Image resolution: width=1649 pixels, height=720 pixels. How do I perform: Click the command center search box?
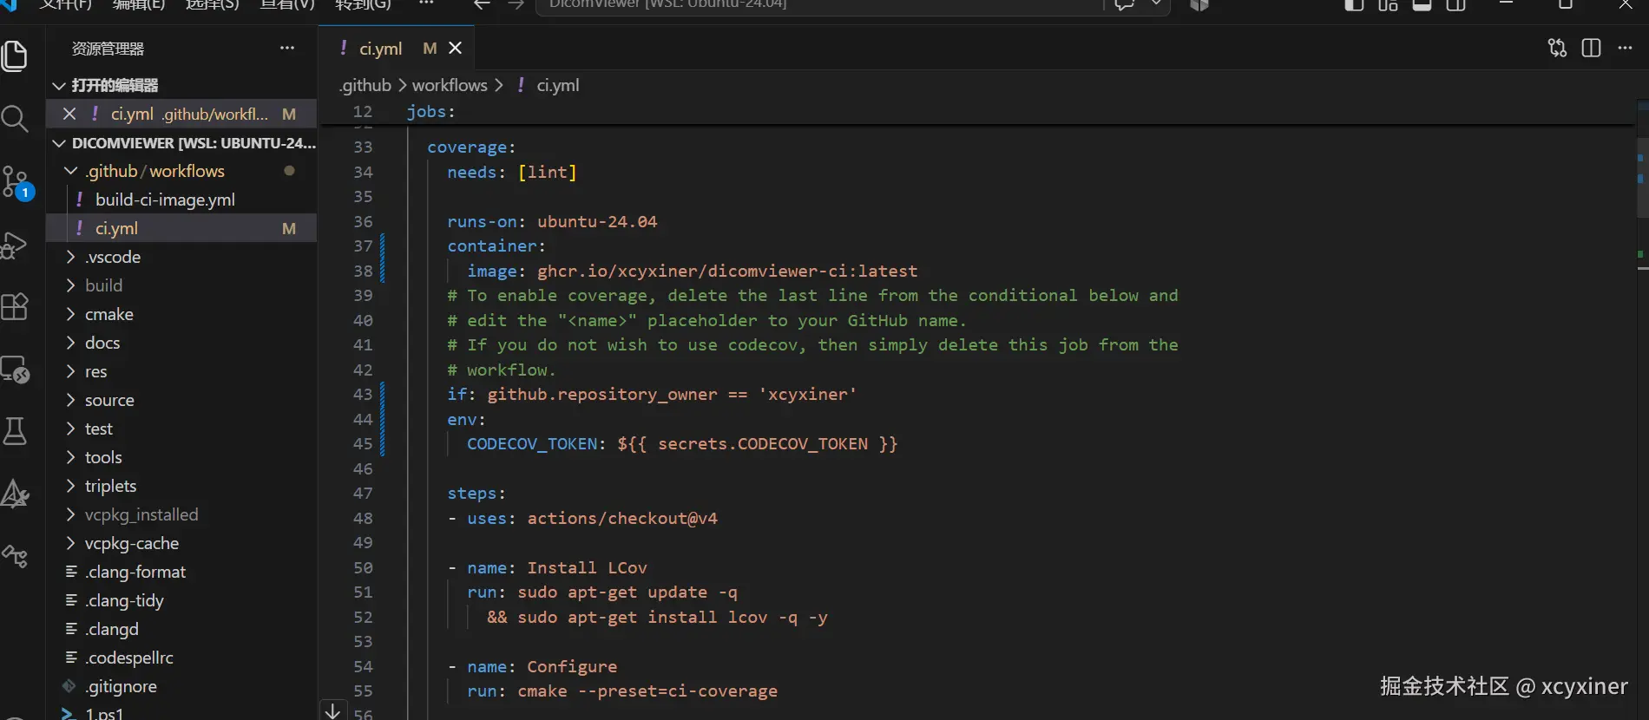819,5
